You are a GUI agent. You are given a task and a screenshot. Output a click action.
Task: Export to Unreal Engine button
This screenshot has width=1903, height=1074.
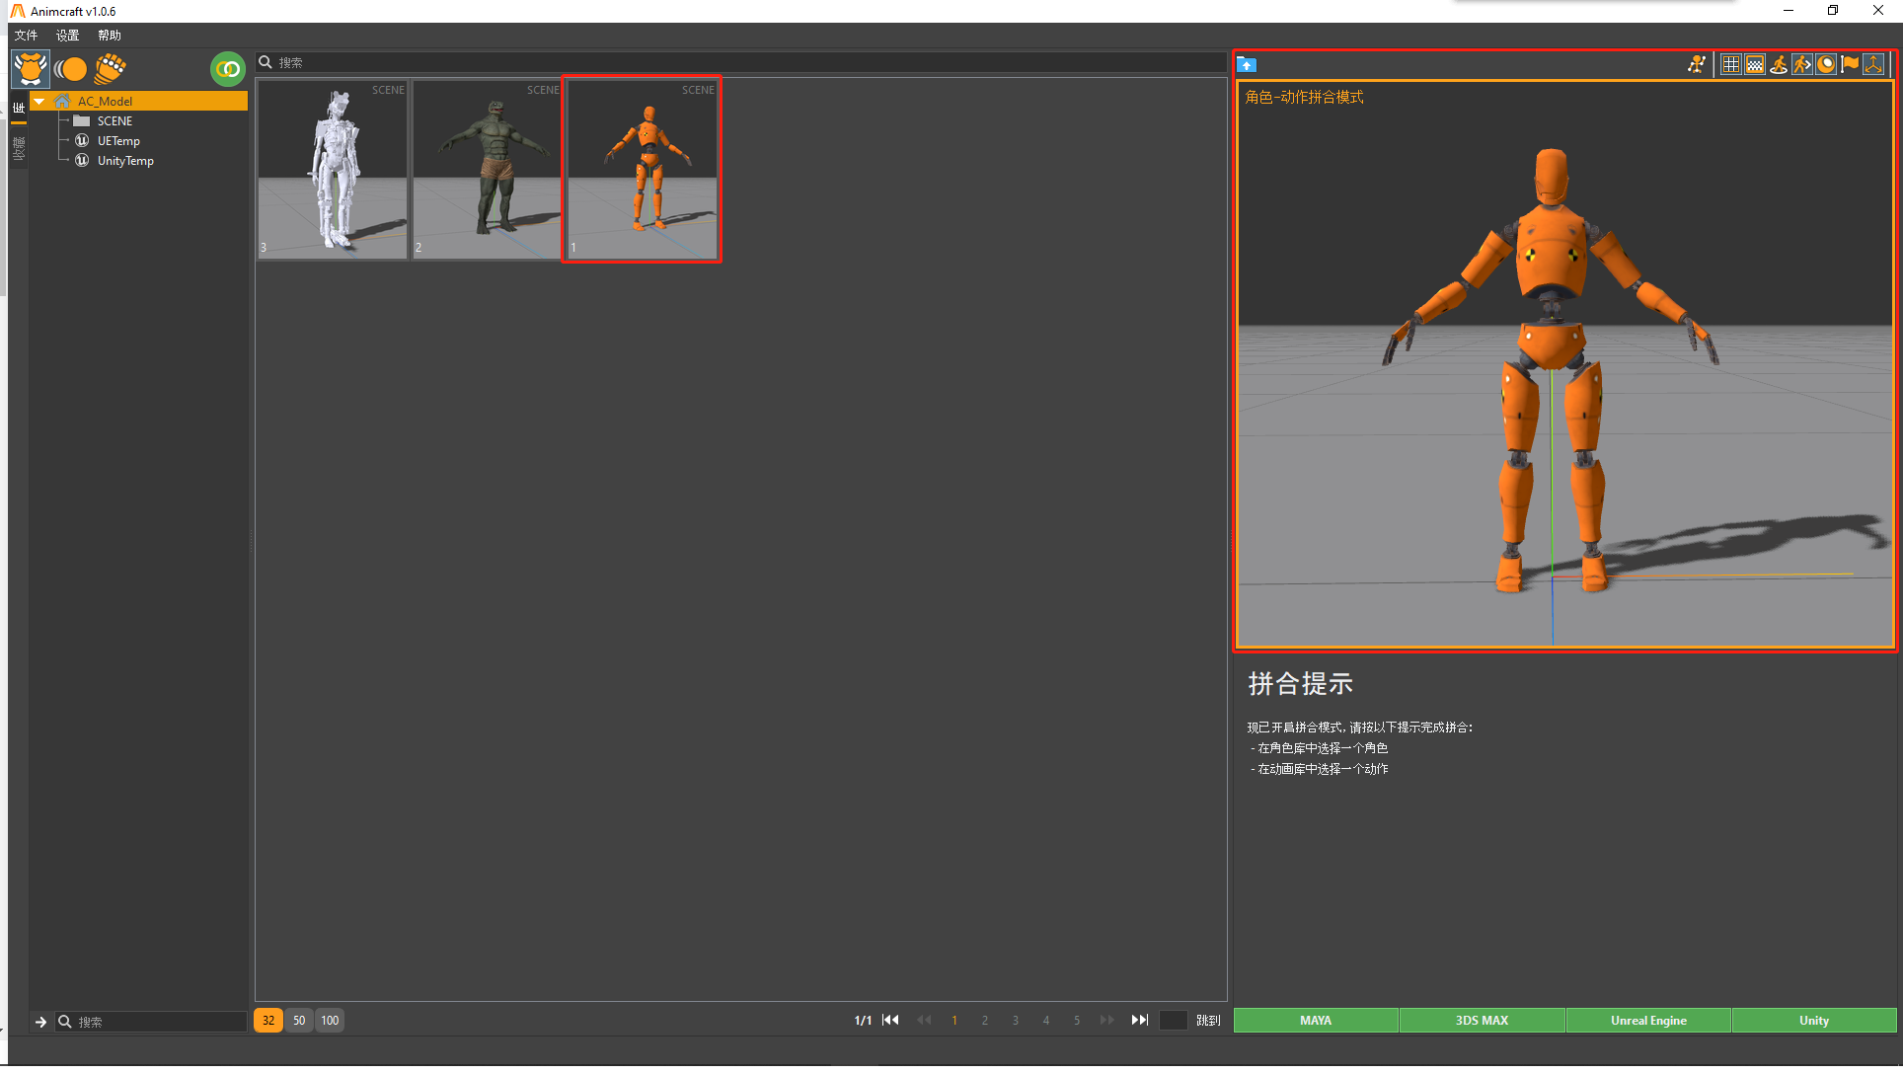tap(1648, 1021)
